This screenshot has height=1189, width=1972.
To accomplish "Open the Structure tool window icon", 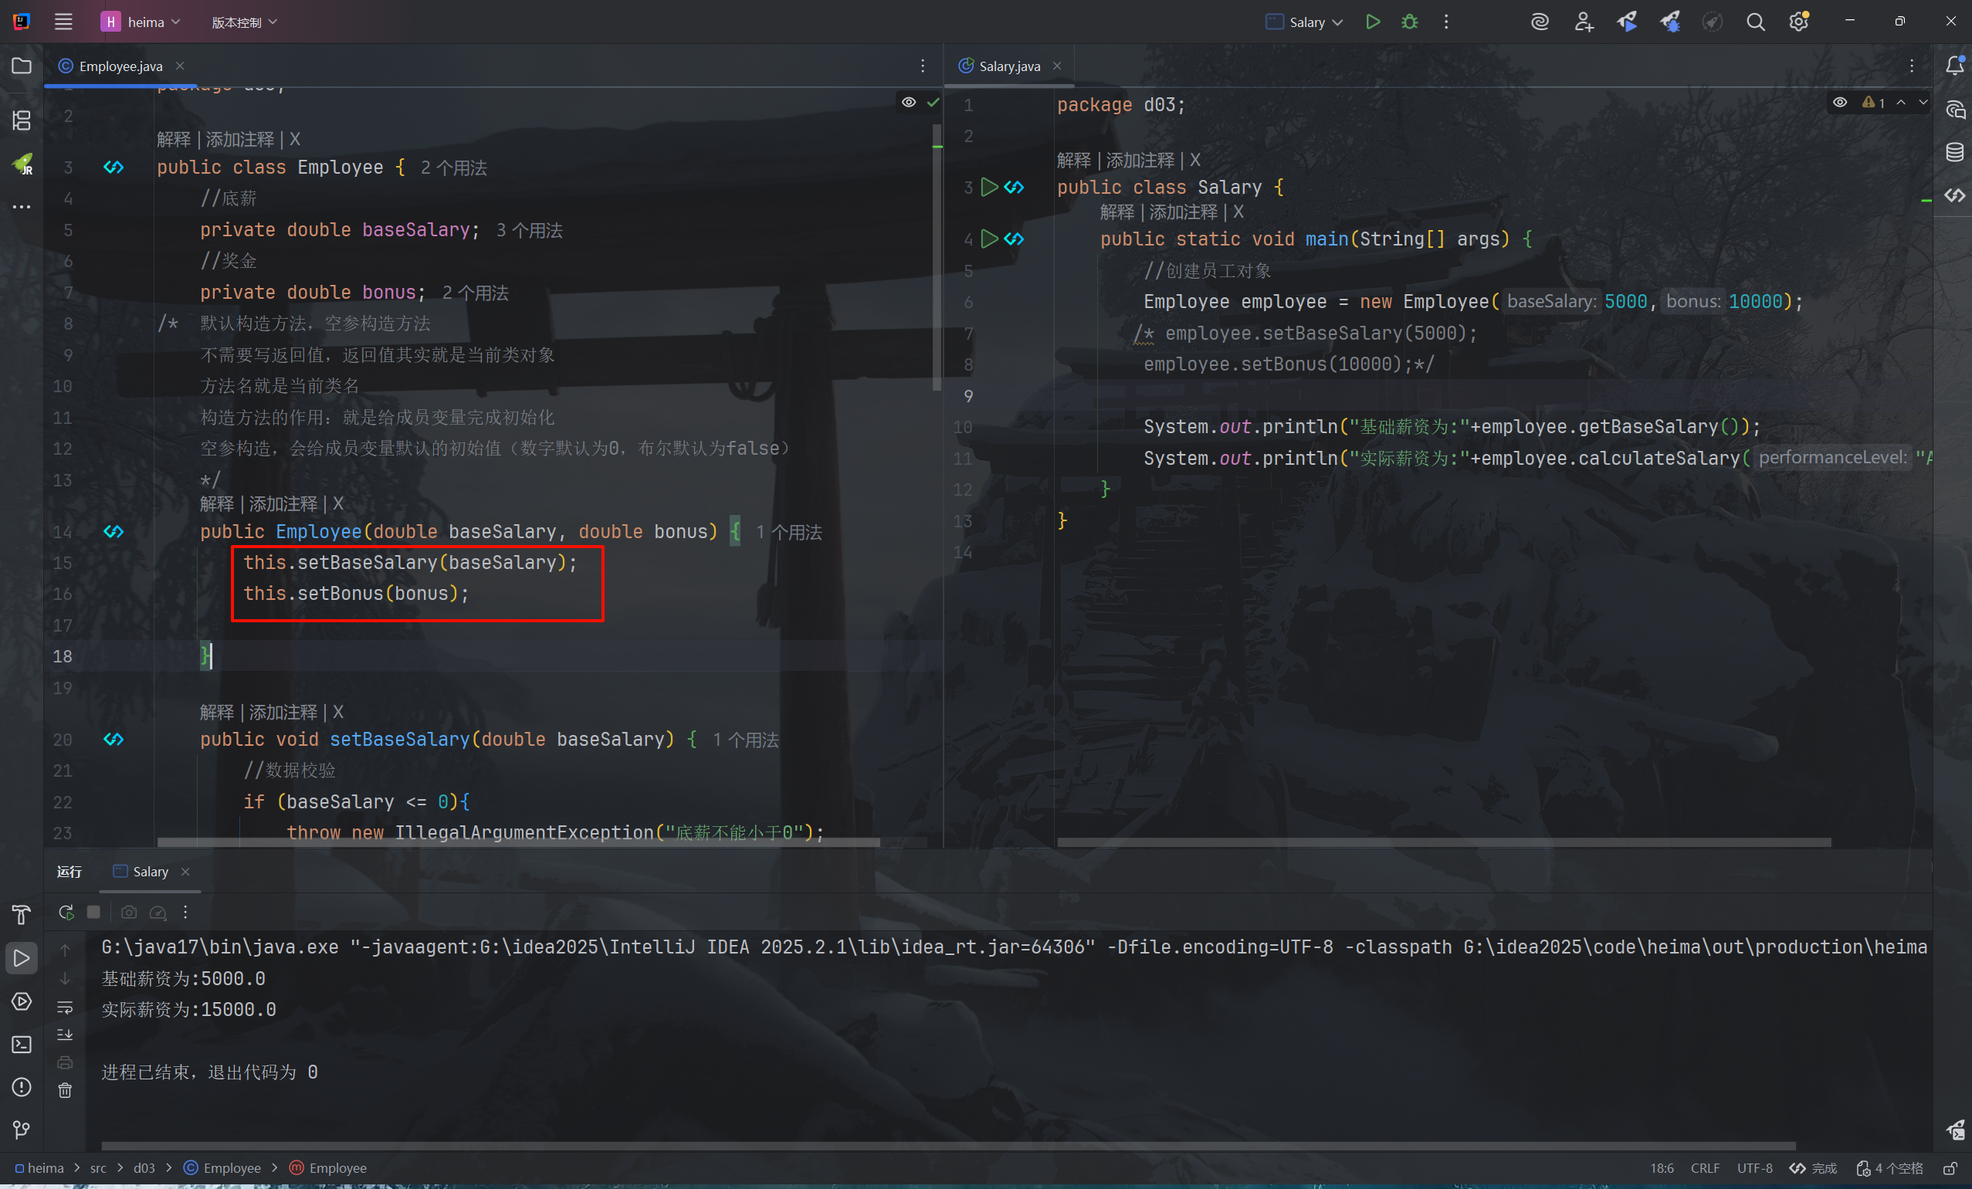I will pos(22,120).
